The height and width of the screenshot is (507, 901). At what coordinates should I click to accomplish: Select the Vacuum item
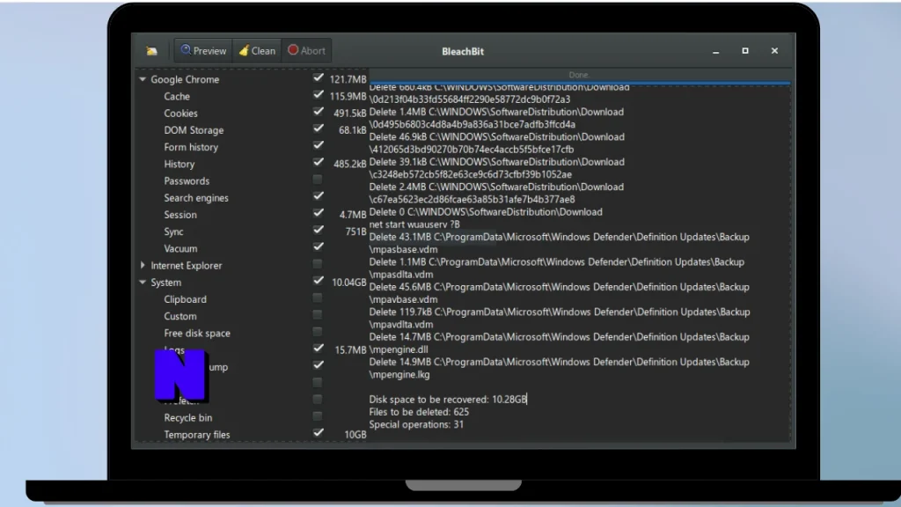tap(180, 248)
